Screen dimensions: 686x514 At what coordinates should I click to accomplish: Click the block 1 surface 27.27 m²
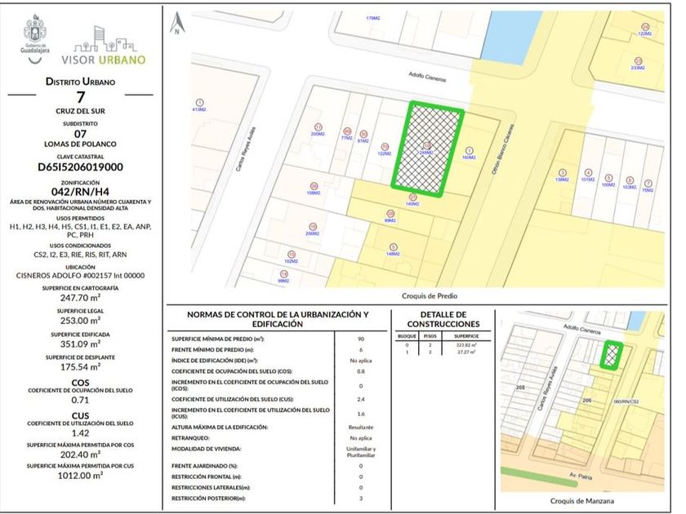click(x=467, y=352)
